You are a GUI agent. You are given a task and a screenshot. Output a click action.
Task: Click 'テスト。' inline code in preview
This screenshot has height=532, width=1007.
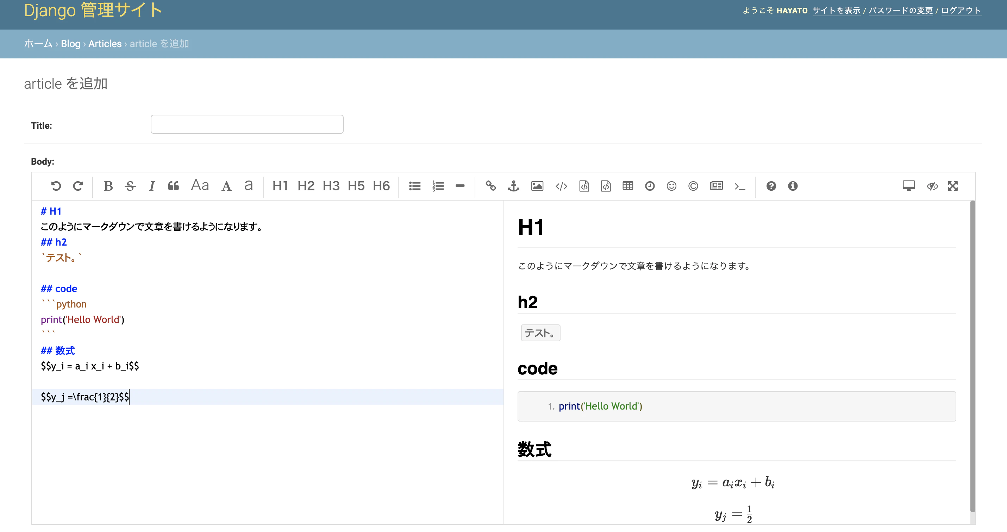(x=540, y=333)
